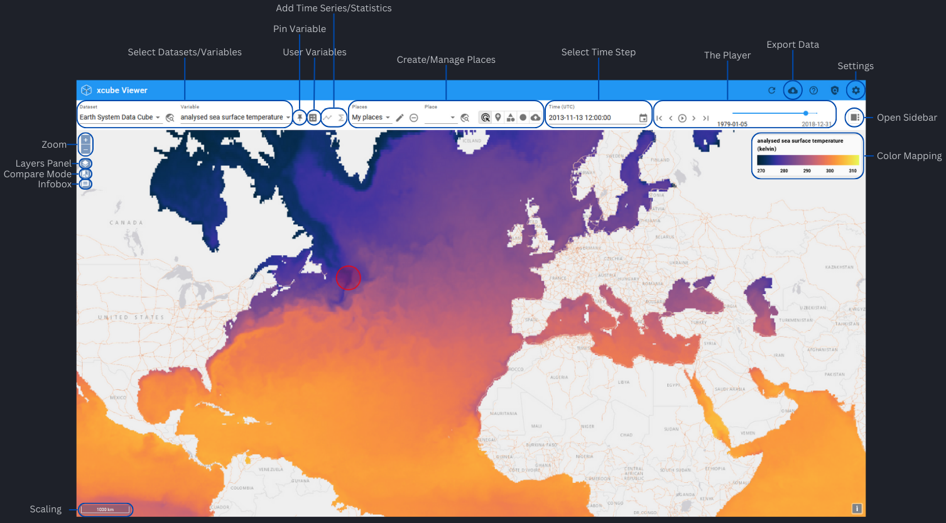The height and width of the screenshot is (523, 946).
Task: Enable the polygon shapes drawing tool
Action: tap(511, 118)
